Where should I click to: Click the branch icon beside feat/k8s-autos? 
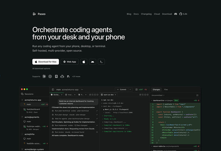[x=25, y=144]
